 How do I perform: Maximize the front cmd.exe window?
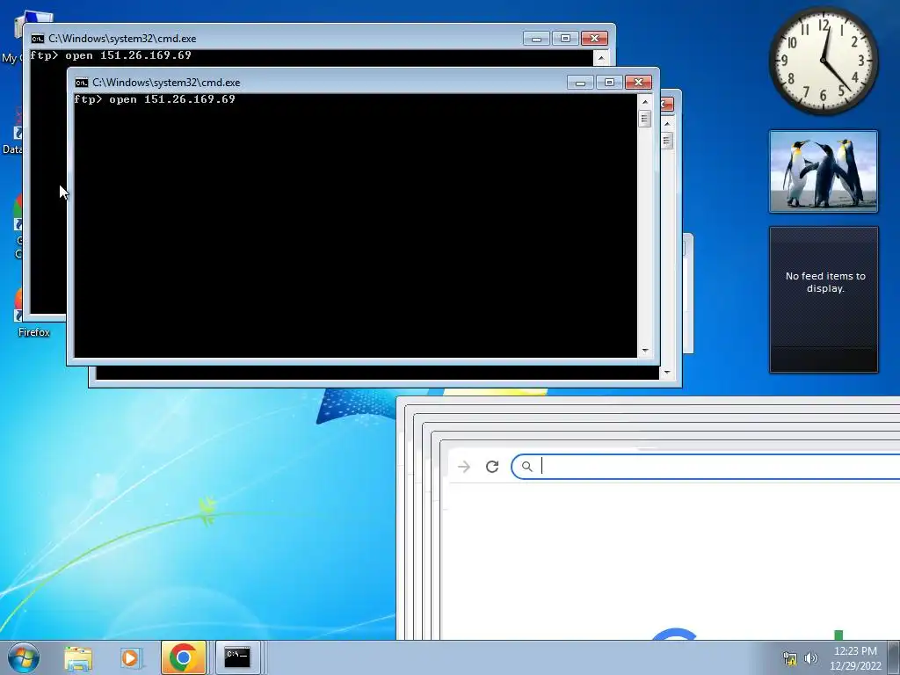[610, 83]
